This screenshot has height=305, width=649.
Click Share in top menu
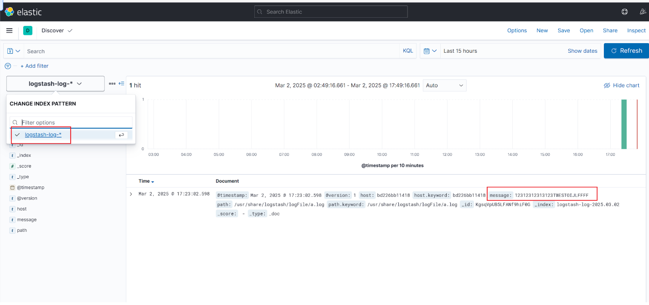(x=610, y=30)
